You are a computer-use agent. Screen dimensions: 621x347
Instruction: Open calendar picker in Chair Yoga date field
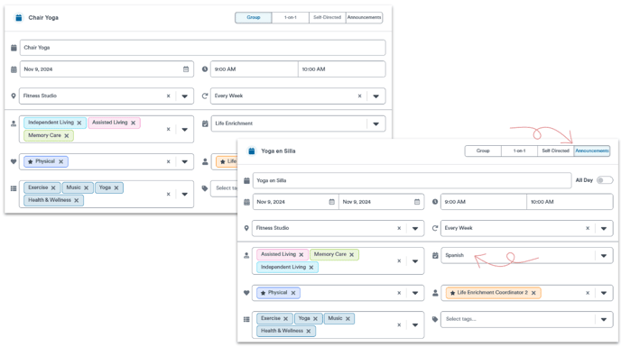click(186, 69)
